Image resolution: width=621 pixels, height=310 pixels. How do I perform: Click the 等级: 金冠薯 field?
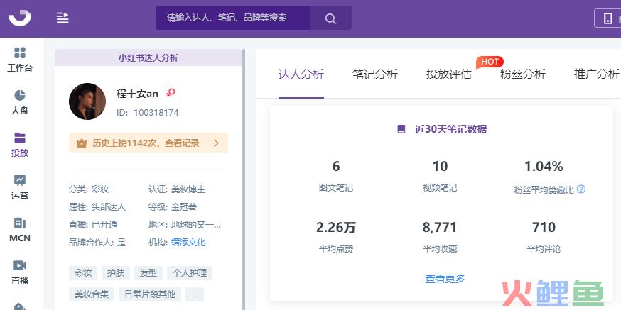[x=173, y=207]
